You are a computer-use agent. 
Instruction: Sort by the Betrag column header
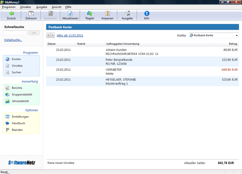pyautogui.click(x=227, y=44)
